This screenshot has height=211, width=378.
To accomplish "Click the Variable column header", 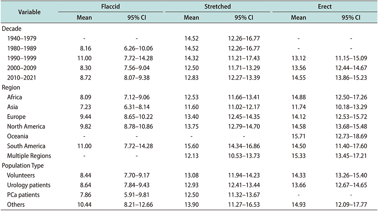I will tap(29, 12).
